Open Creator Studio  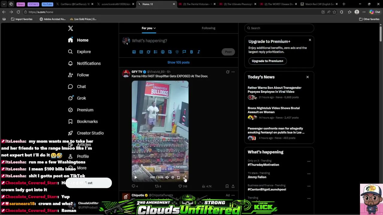click(x=86, y=133)
